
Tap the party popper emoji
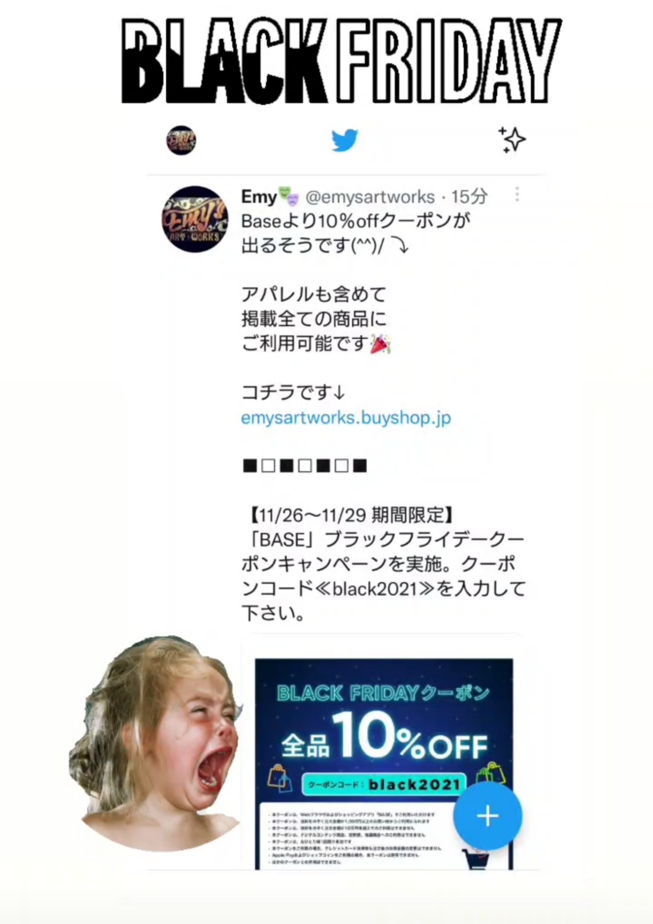pyautogui.click(x=380, y=344)
